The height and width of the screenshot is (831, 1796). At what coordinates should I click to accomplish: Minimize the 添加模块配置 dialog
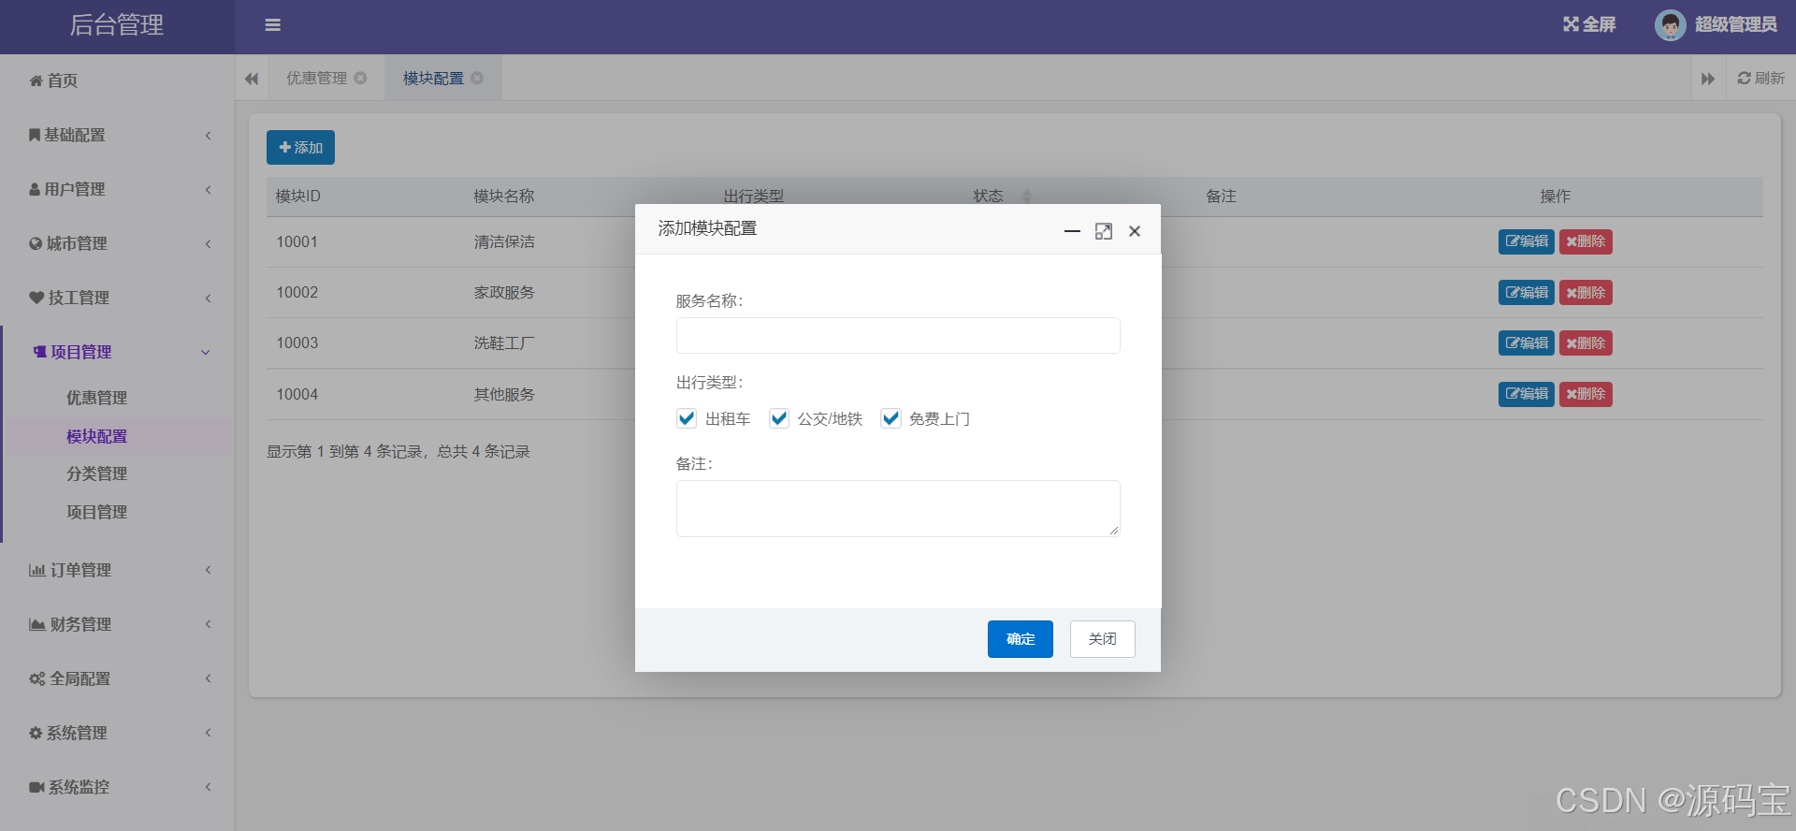point(1072,231)
